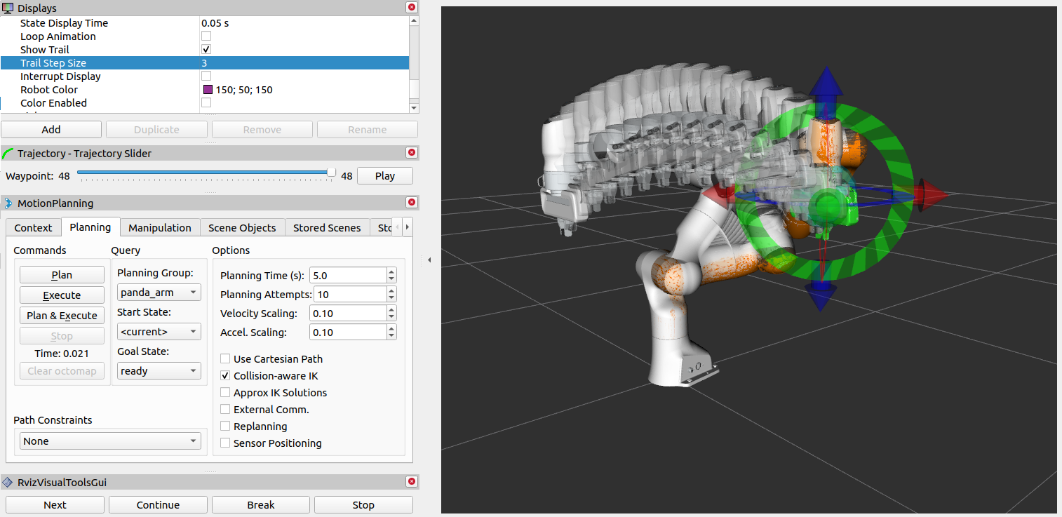Click the Add display button

[x=51, y=130]
